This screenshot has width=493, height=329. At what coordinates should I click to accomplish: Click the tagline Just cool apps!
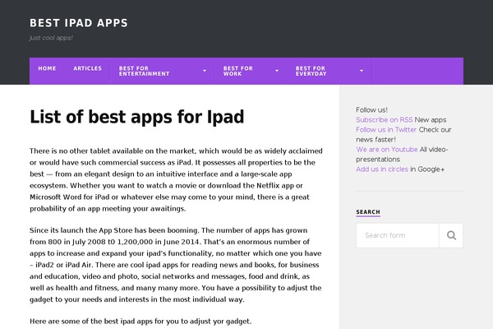coord(51,38)
